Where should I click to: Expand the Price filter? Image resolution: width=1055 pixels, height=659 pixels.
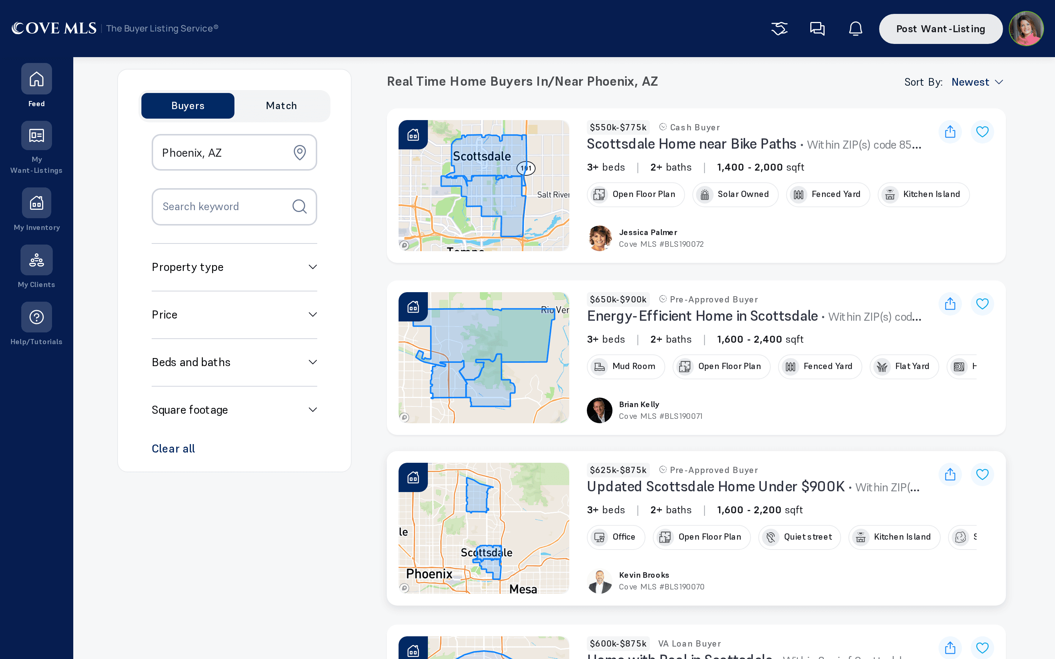[234, 315]
